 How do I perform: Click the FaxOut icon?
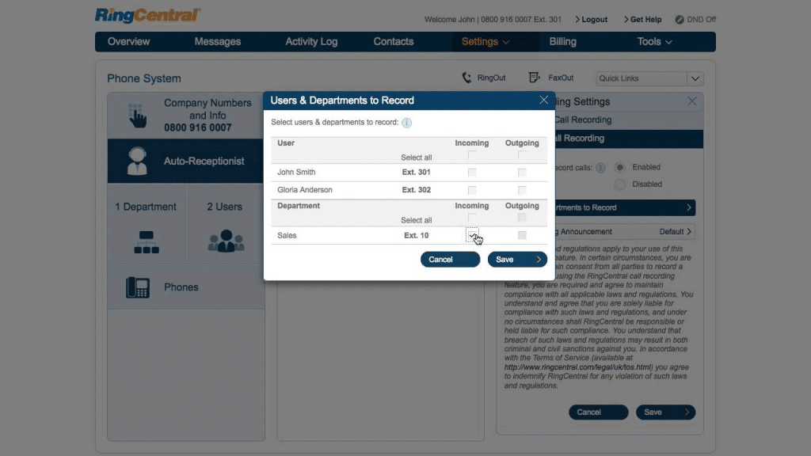(x=535, y=78)
